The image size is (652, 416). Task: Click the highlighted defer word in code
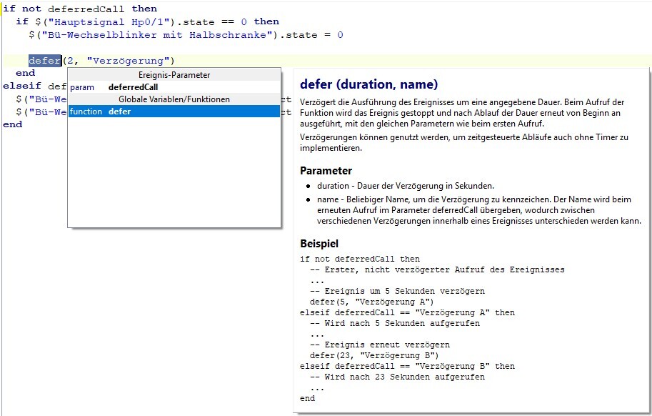pos(44,61)
